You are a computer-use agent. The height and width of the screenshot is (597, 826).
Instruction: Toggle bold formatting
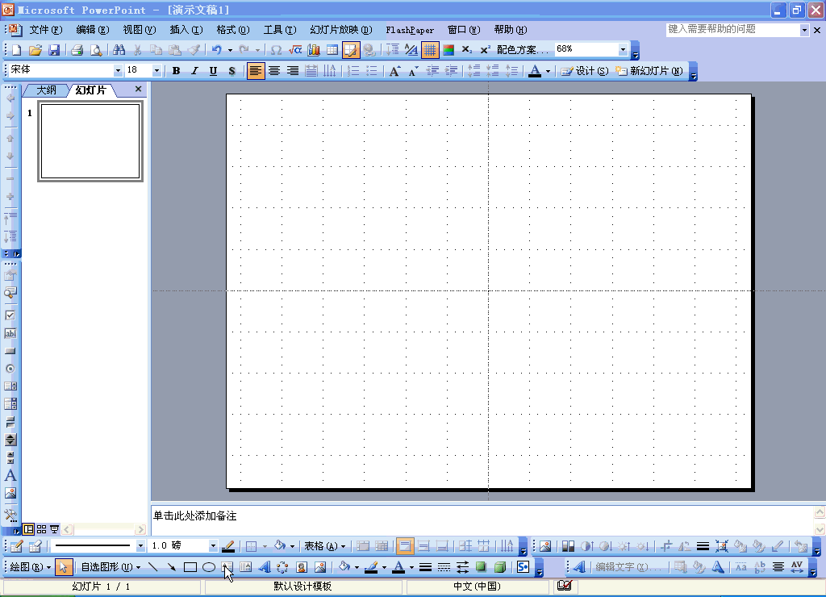176,71
